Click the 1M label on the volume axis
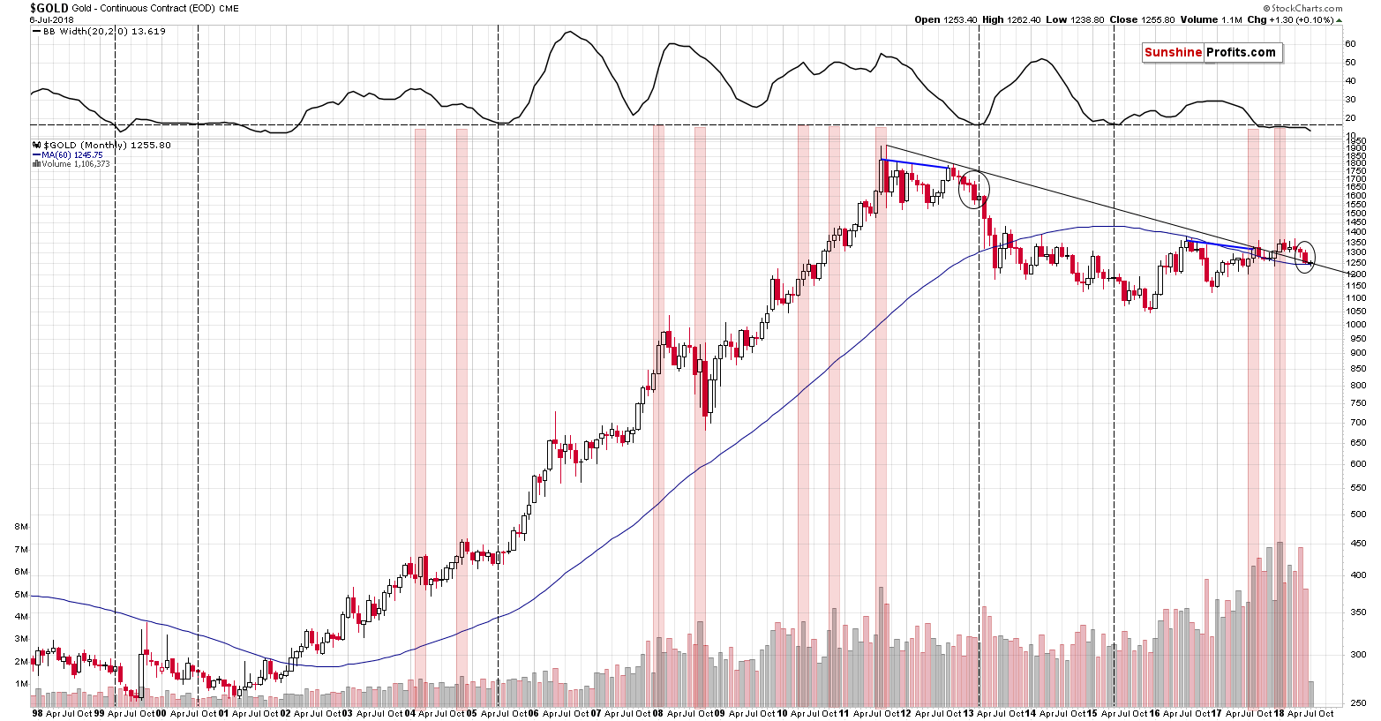This screenshot has width=1381, height=721. tap(22, 684)
